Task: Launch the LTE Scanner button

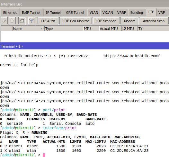Action: point(106,21)
